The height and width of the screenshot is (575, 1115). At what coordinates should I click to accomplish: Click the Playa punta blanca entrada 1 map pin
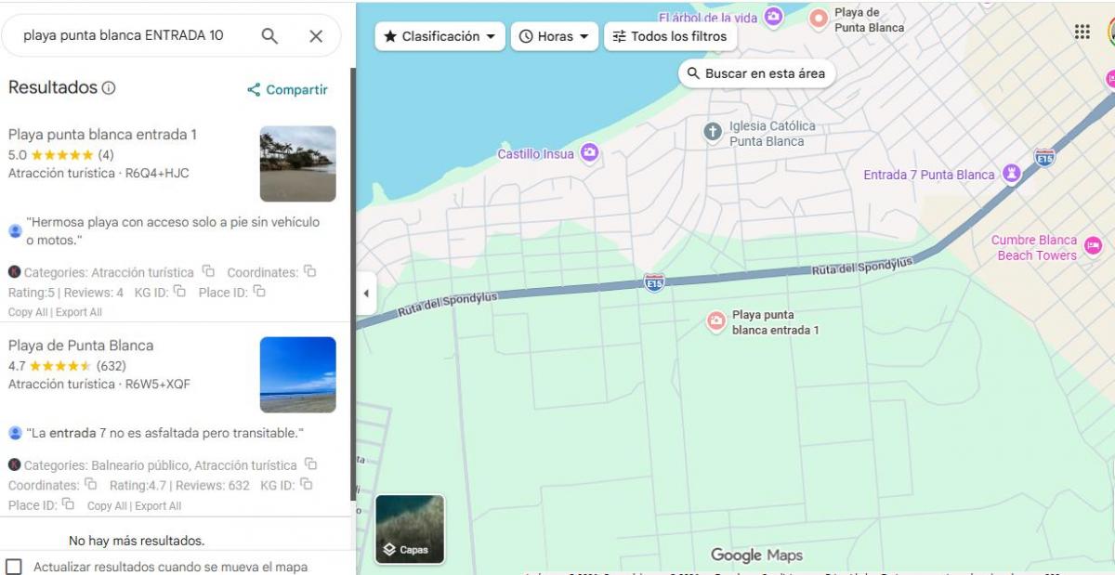coord(716,321)
